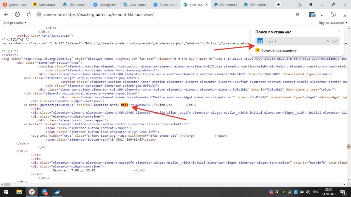Open the Windows Start menu

(x=5, y=192)
